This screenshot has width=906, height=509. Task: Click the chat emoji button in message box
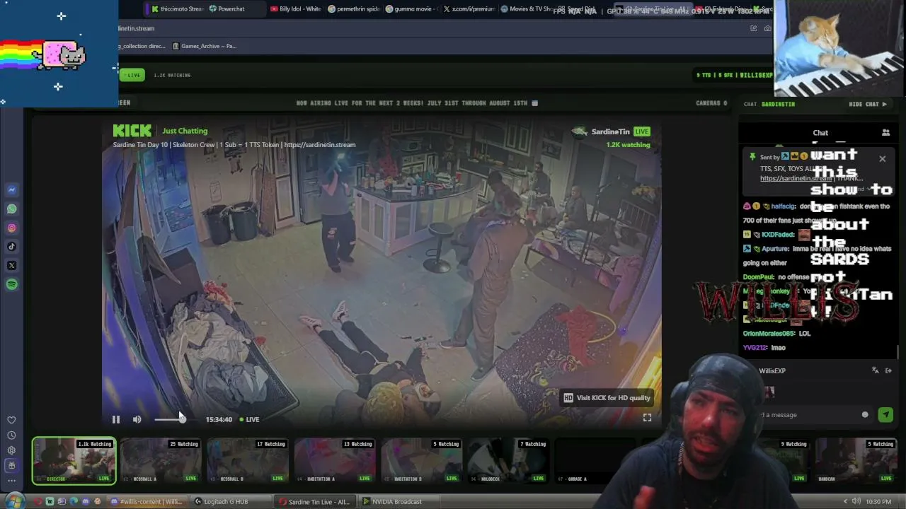865,415
